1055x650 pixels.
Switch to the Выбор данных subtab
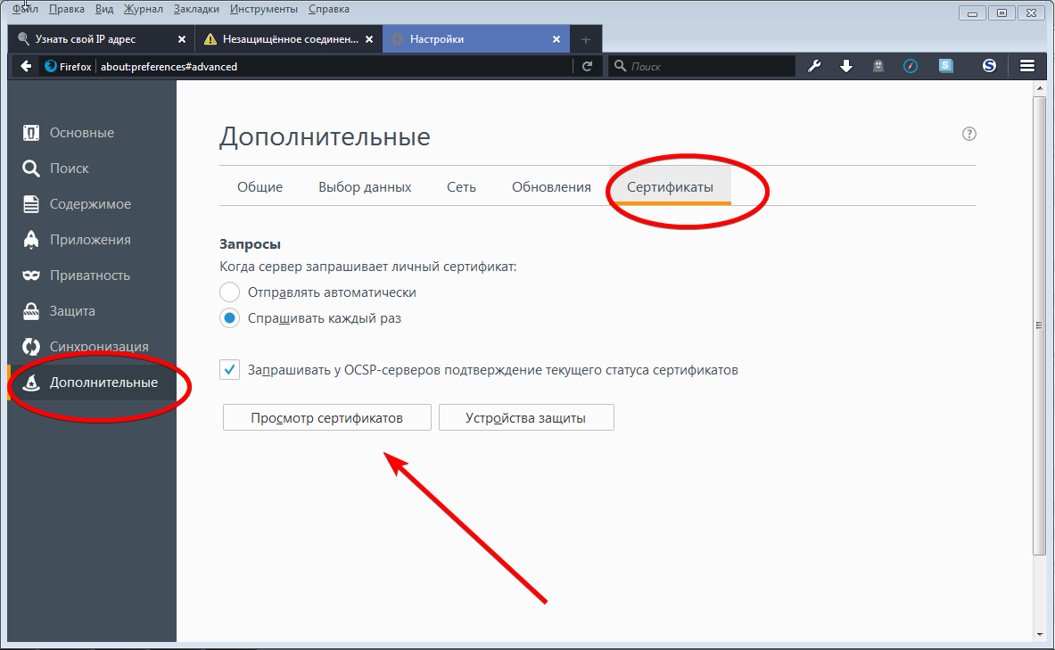(x=365, y=187)
